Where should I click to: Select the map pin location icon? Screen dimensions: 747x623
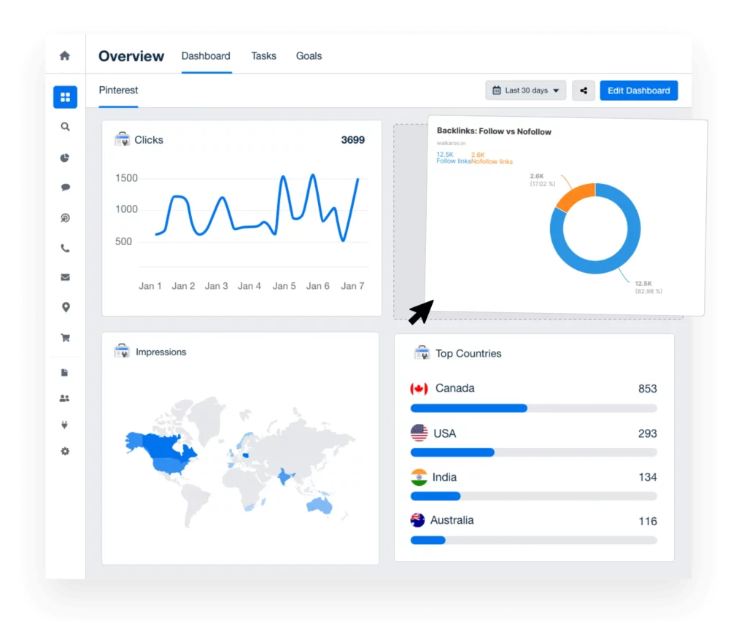pyautogui.click(x=65, y=307)
